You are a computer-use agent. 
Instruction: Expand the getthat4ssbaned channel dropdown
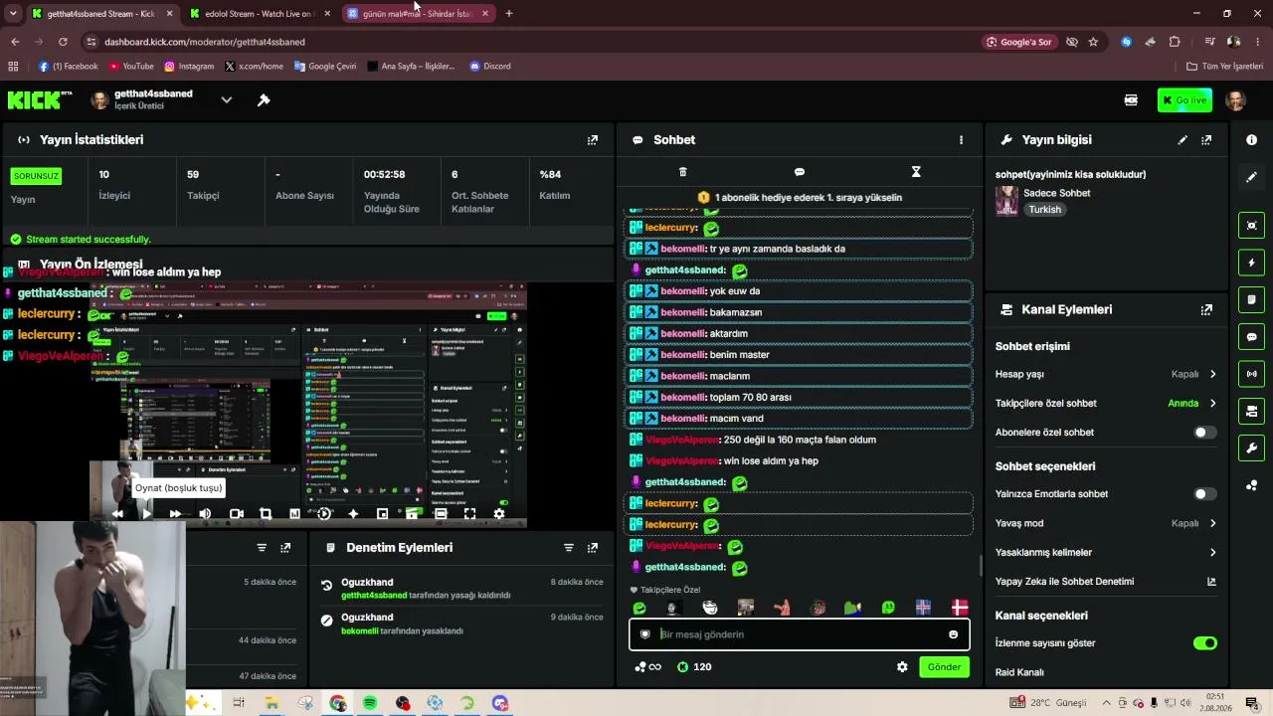coord(227,99)
